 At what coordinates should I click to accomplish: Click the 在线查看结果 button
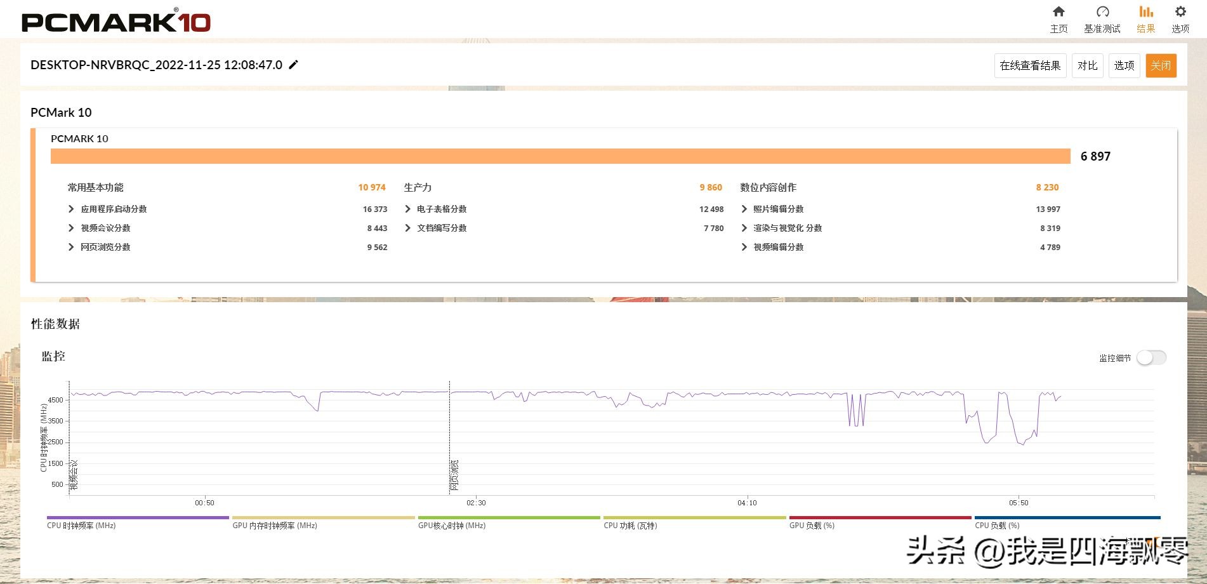pos(1030,65)
